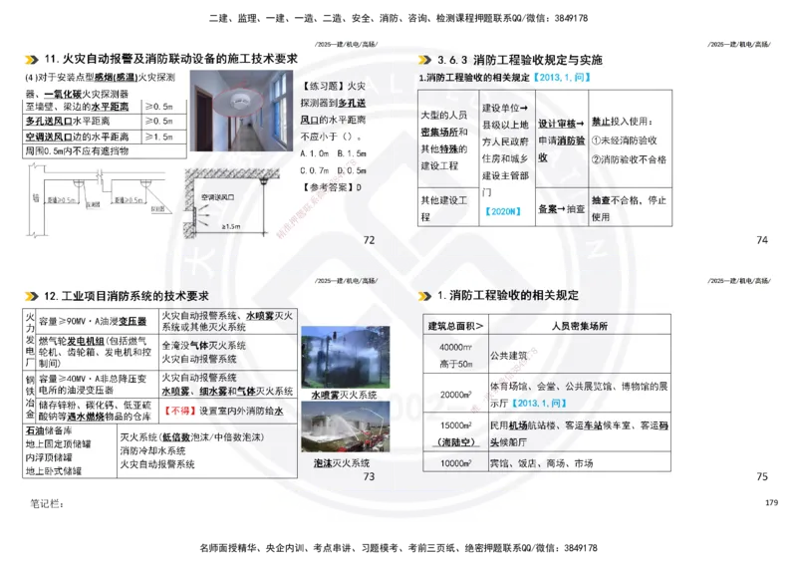
Task: Click the table header 建筑总面积>
Action: pyautogui.click(x=455, y=326)
